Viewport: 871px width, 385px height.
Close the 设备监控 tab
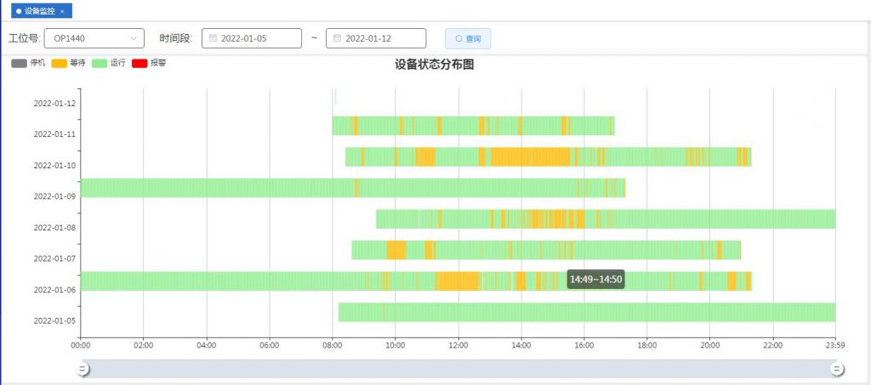pos(62,11)
